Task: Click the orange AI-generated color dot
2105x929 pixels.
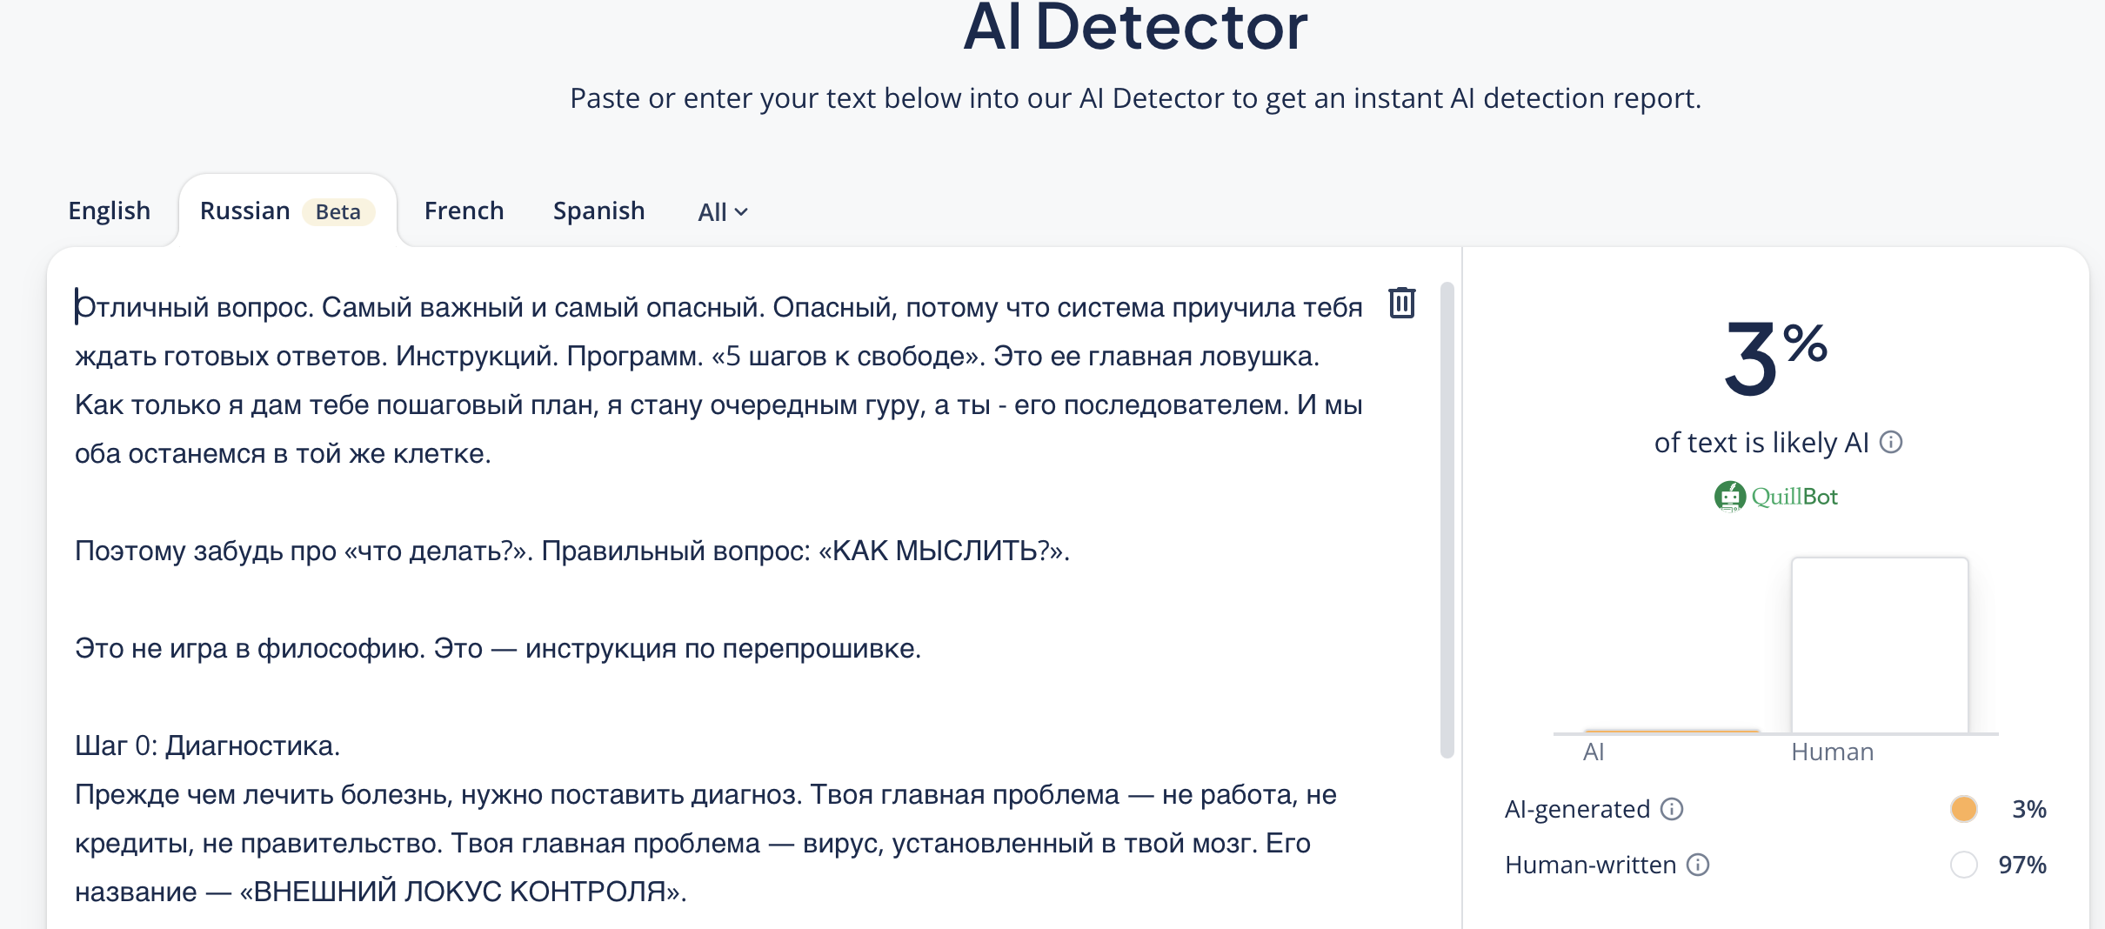Action: tap(1963, 809)
